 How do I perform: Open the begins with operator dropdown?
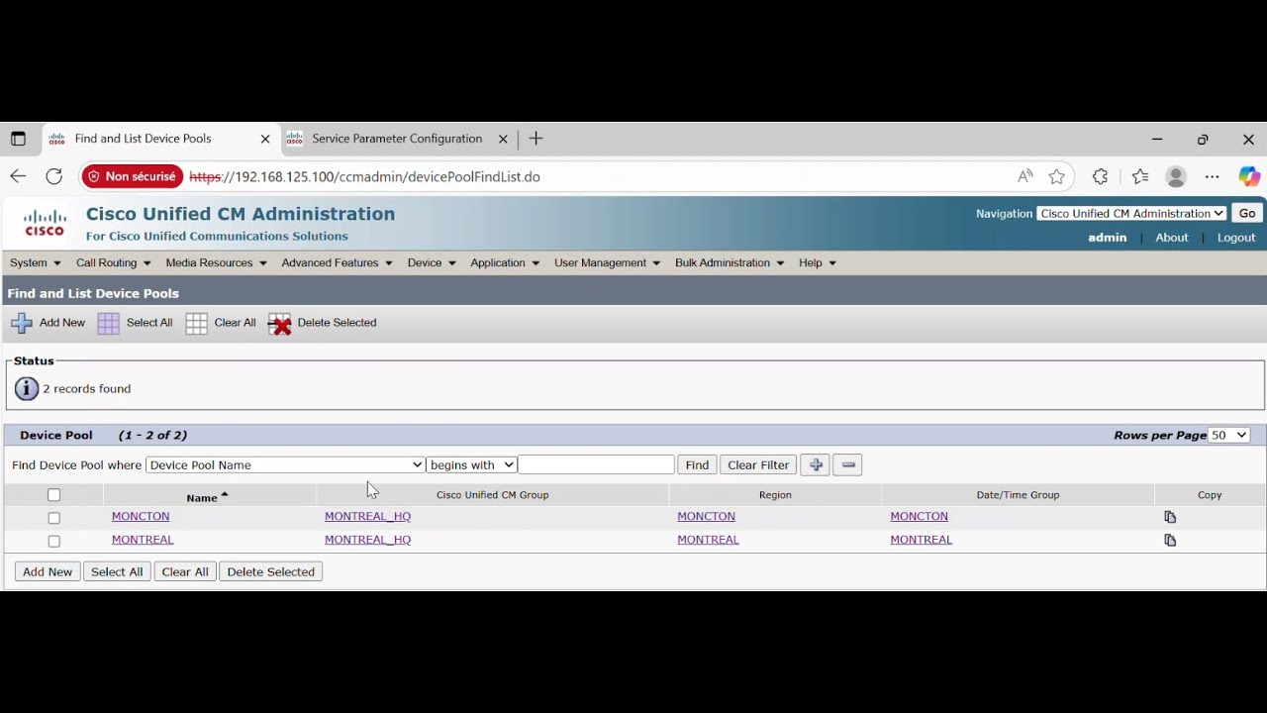pyautogui.click(x=471, y=465)
